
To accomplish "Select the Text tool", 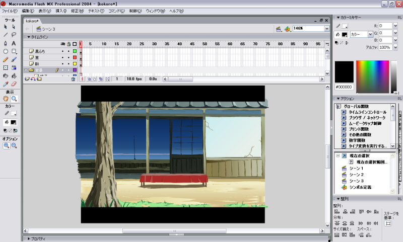I will tap(14, 43).
